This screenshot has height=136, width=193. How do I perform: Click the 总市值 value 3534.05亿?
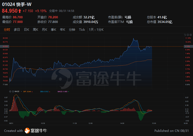[x=165, y=22]
